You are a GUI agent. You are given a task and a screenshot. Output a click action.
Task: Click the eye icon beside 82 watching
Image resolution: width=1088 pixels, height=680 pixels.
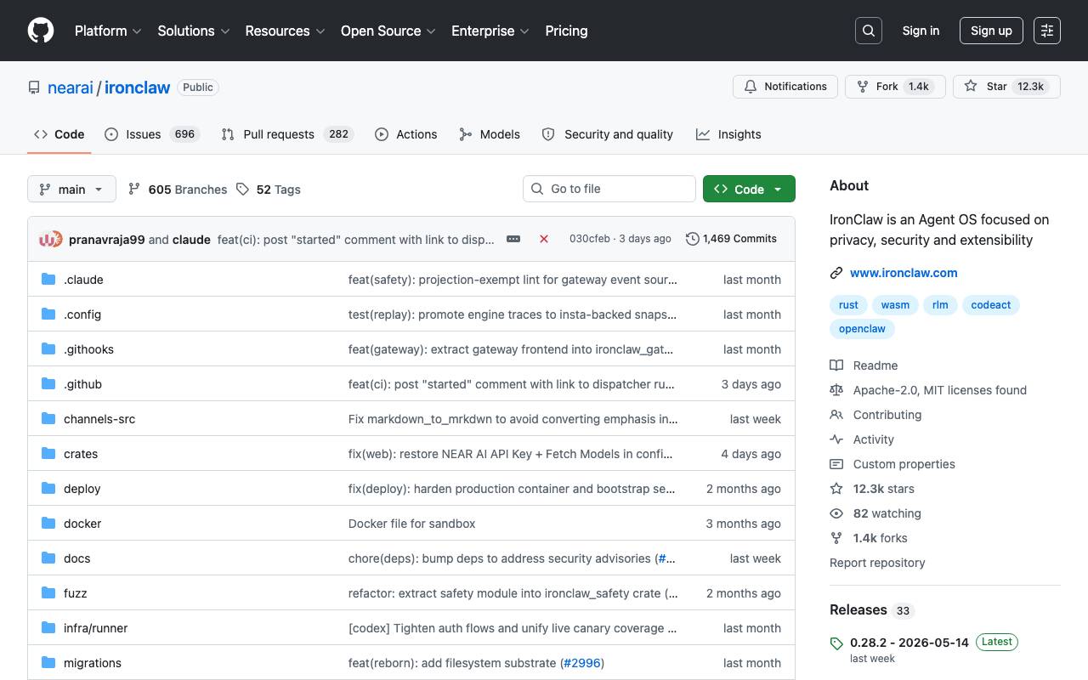[x=836, y=513]
